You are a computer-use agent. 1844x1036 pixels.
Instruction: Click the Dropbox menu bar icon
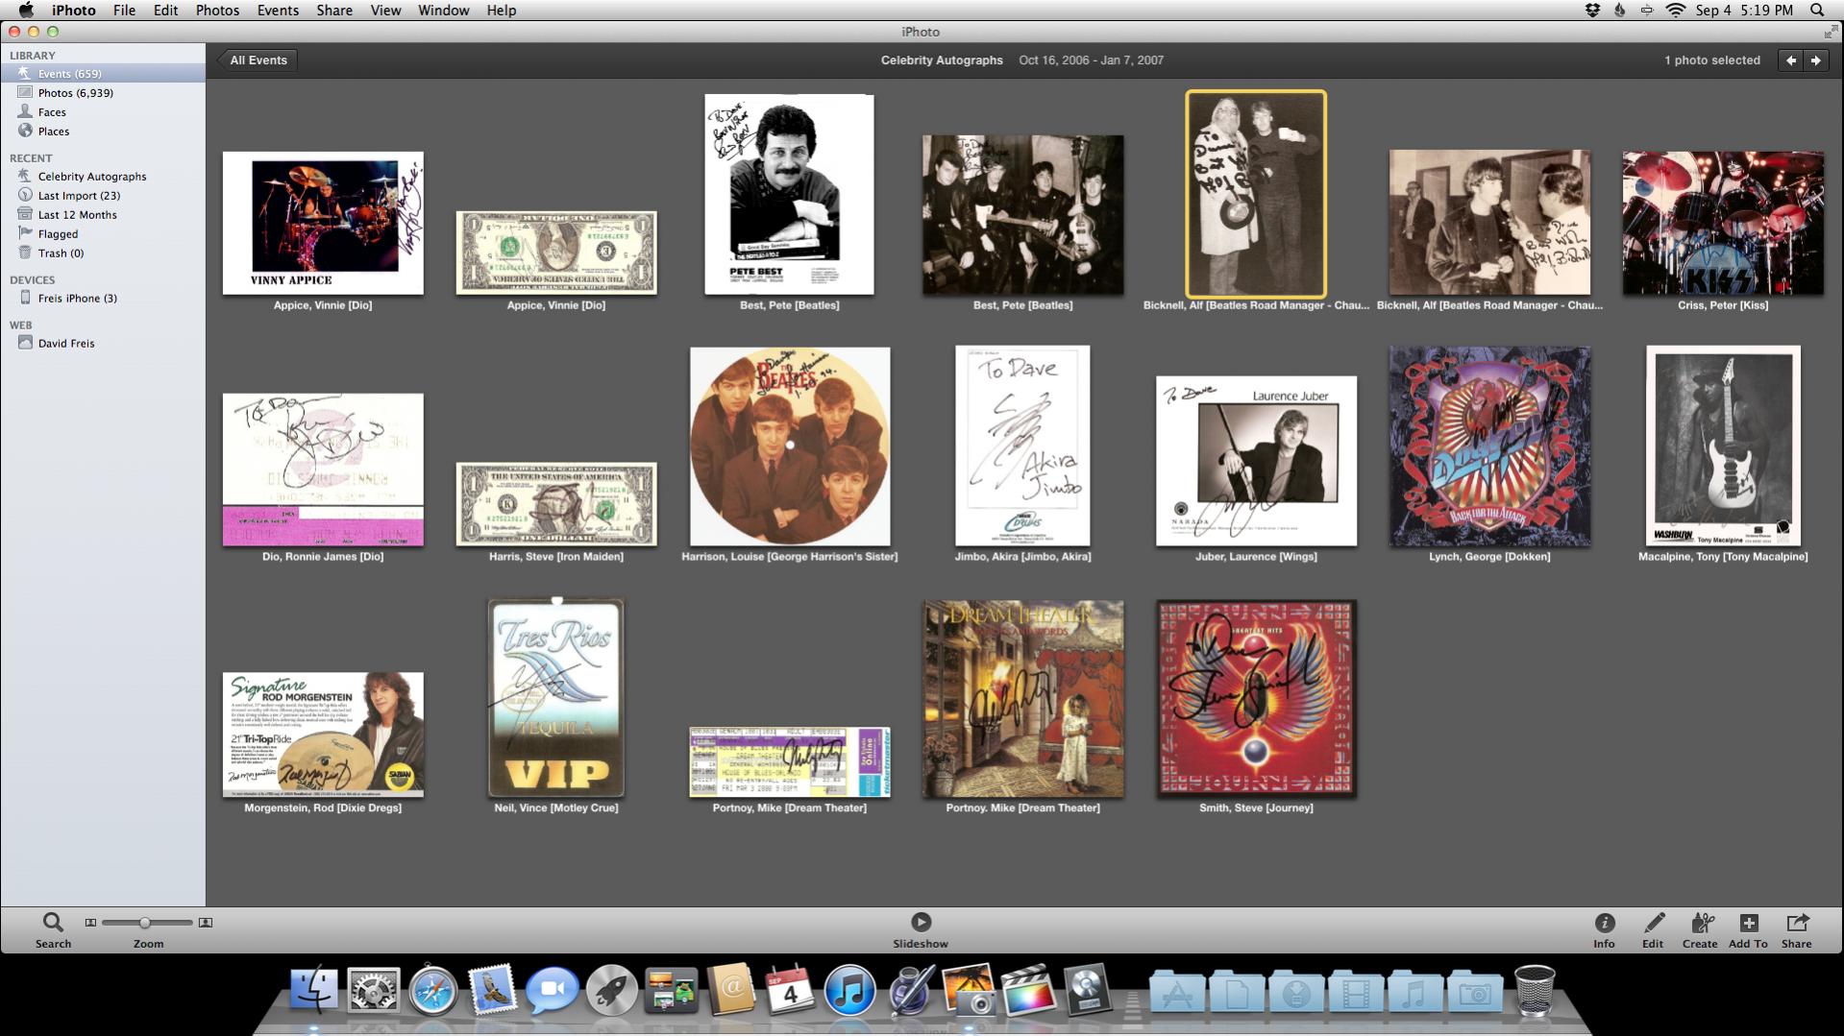[x=1592, y=11]
